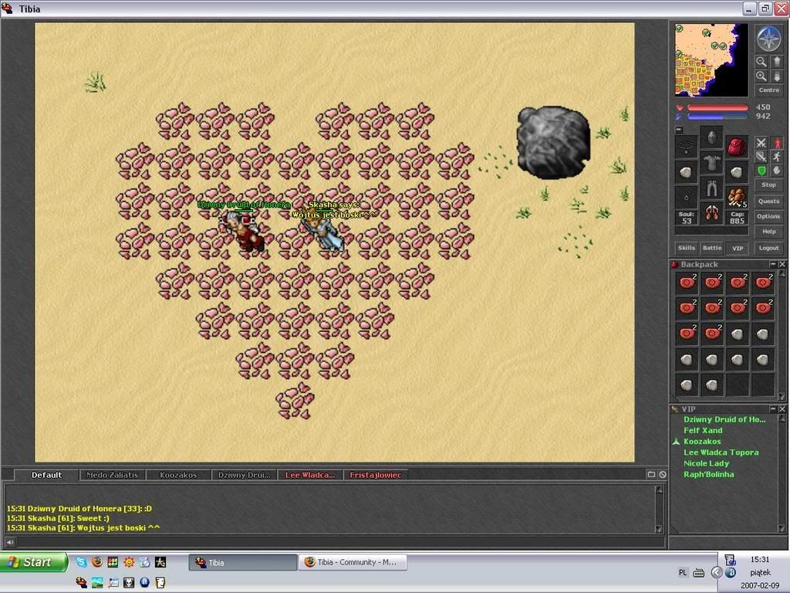The image size is (790, 593).
Task: Open the Windows Start menu
Action: tap(34, 562)
